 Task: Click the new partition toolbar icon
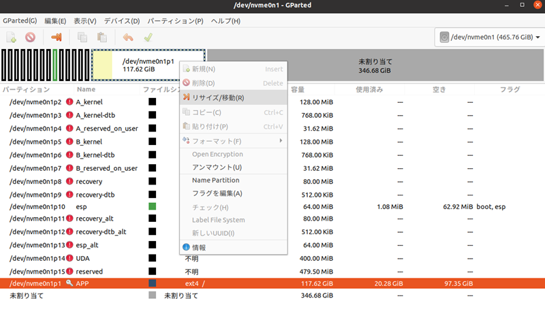click(11, 37)
